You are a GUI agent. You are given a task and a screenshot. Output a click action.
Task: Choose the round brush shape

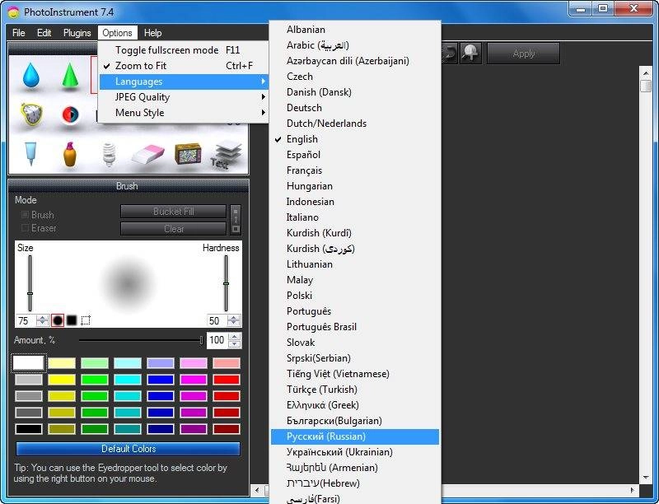58,320
